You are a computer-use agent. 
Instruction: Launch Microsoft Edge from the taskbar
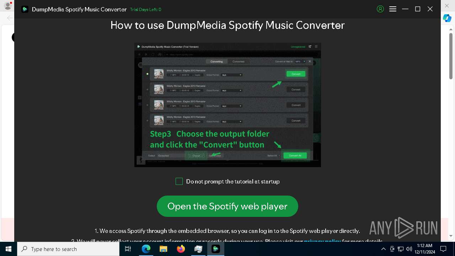point(146,249)
